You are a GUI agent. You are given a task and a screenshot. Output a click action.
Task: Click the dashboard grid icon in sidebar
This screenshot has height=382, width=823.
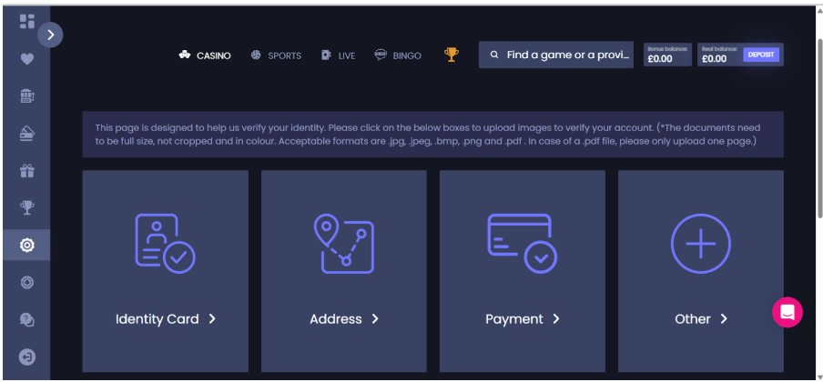point(25,20)
